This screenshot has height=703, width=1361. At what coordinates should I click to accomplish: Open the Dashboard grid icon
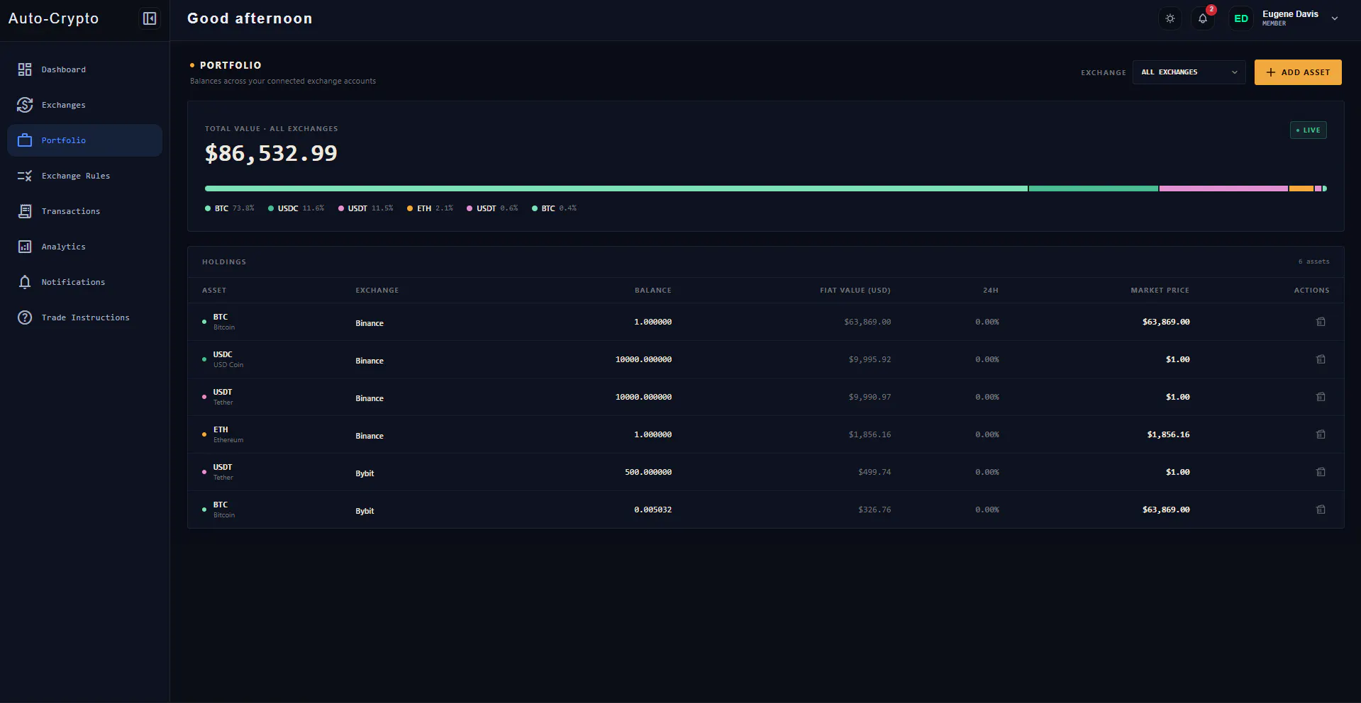(25, 69)
